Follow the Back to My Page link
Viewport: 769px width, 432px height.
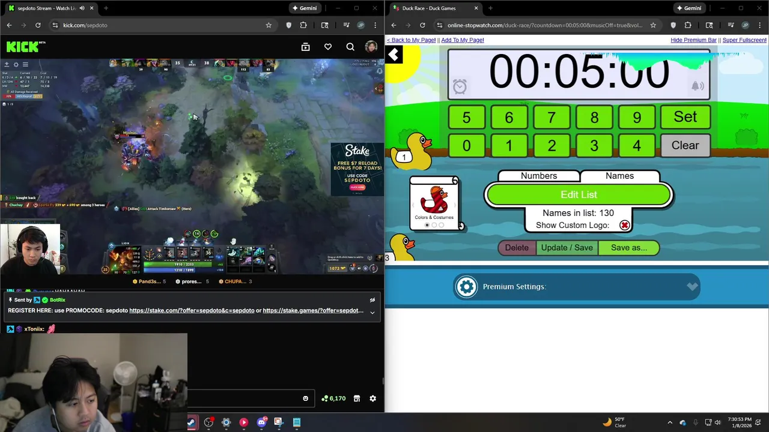tap(411, 40)
